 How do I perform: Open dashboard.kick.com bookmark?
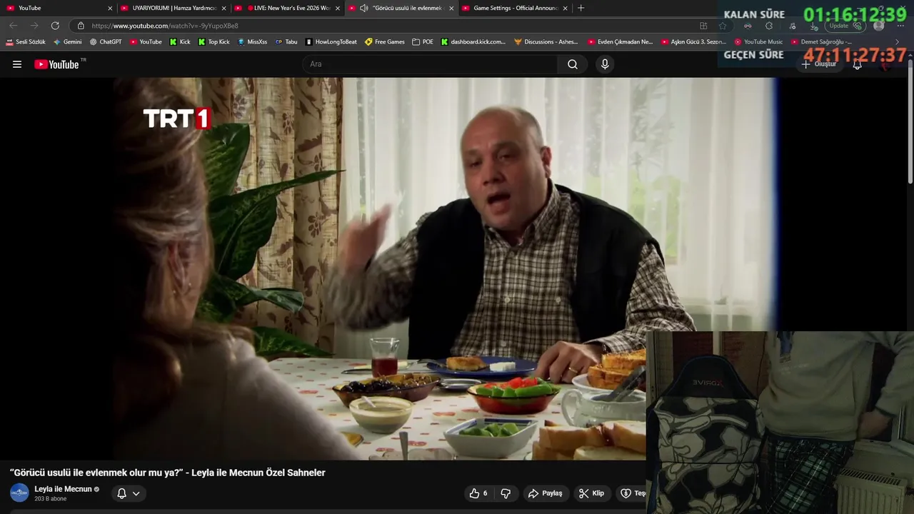pos(473,42)
